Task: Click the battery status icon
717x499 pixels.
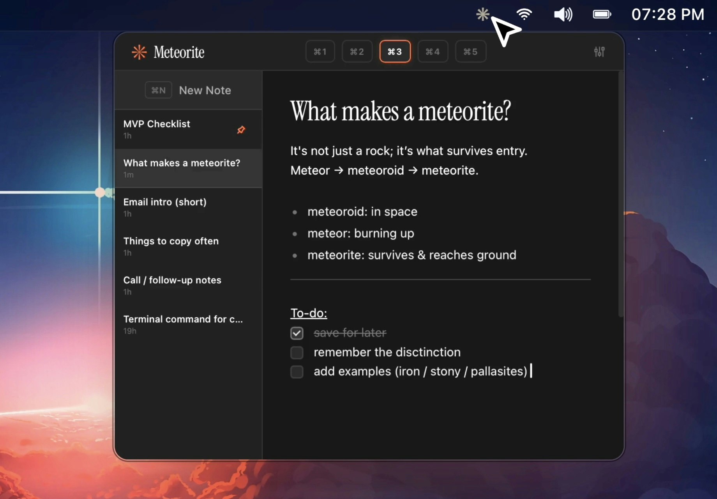Action: 602,14
